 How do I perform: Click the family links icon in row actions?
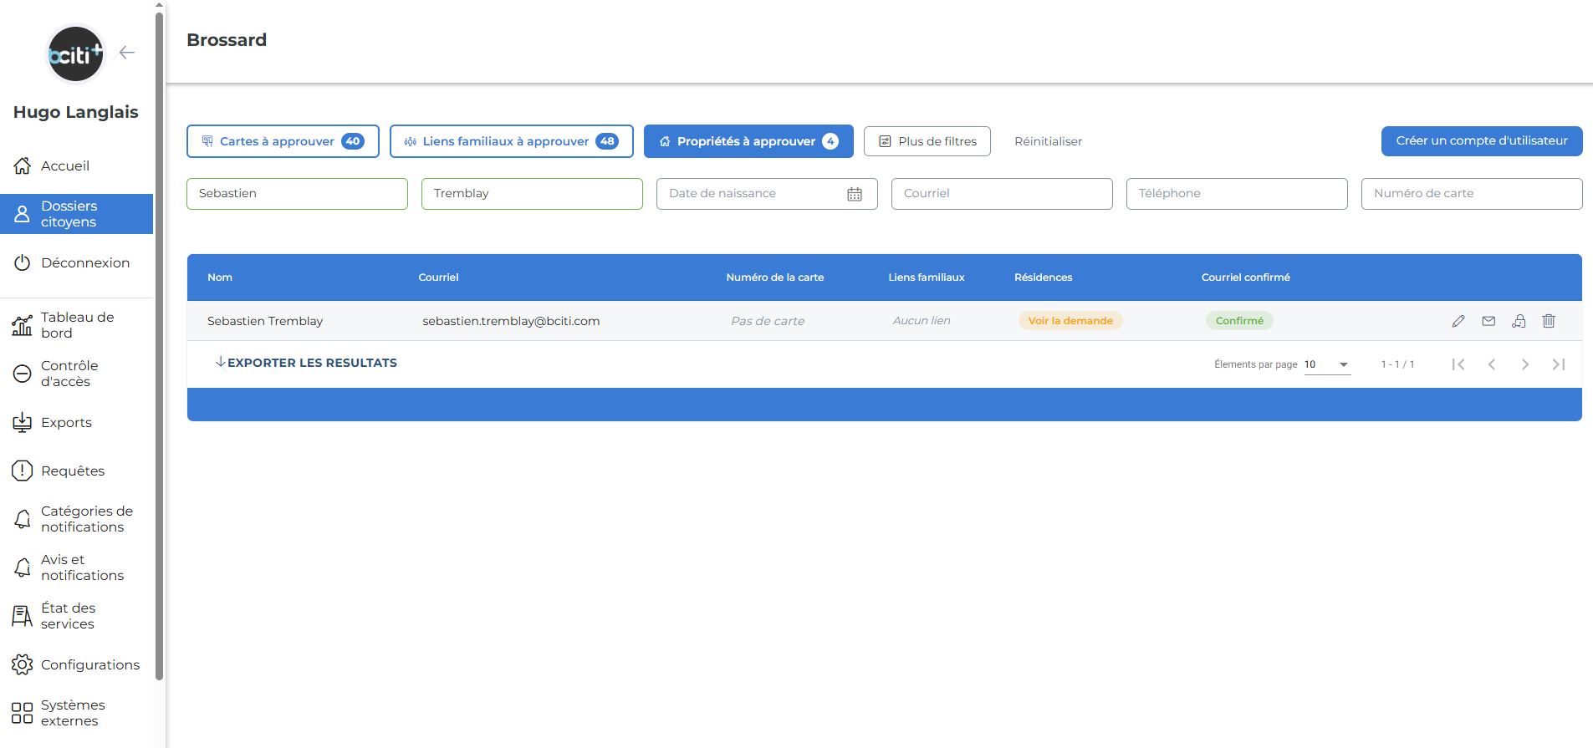(x=1519, y=321)
